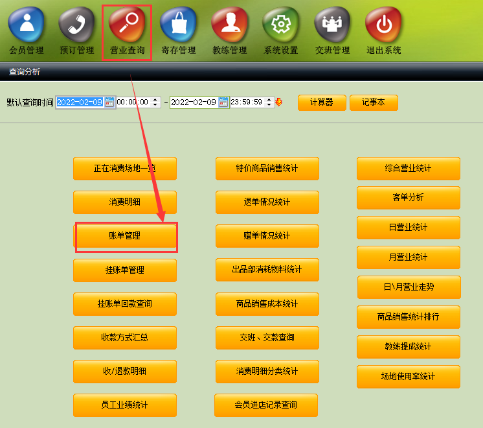Open 会员管理 member management icon

tap(27, 25)
